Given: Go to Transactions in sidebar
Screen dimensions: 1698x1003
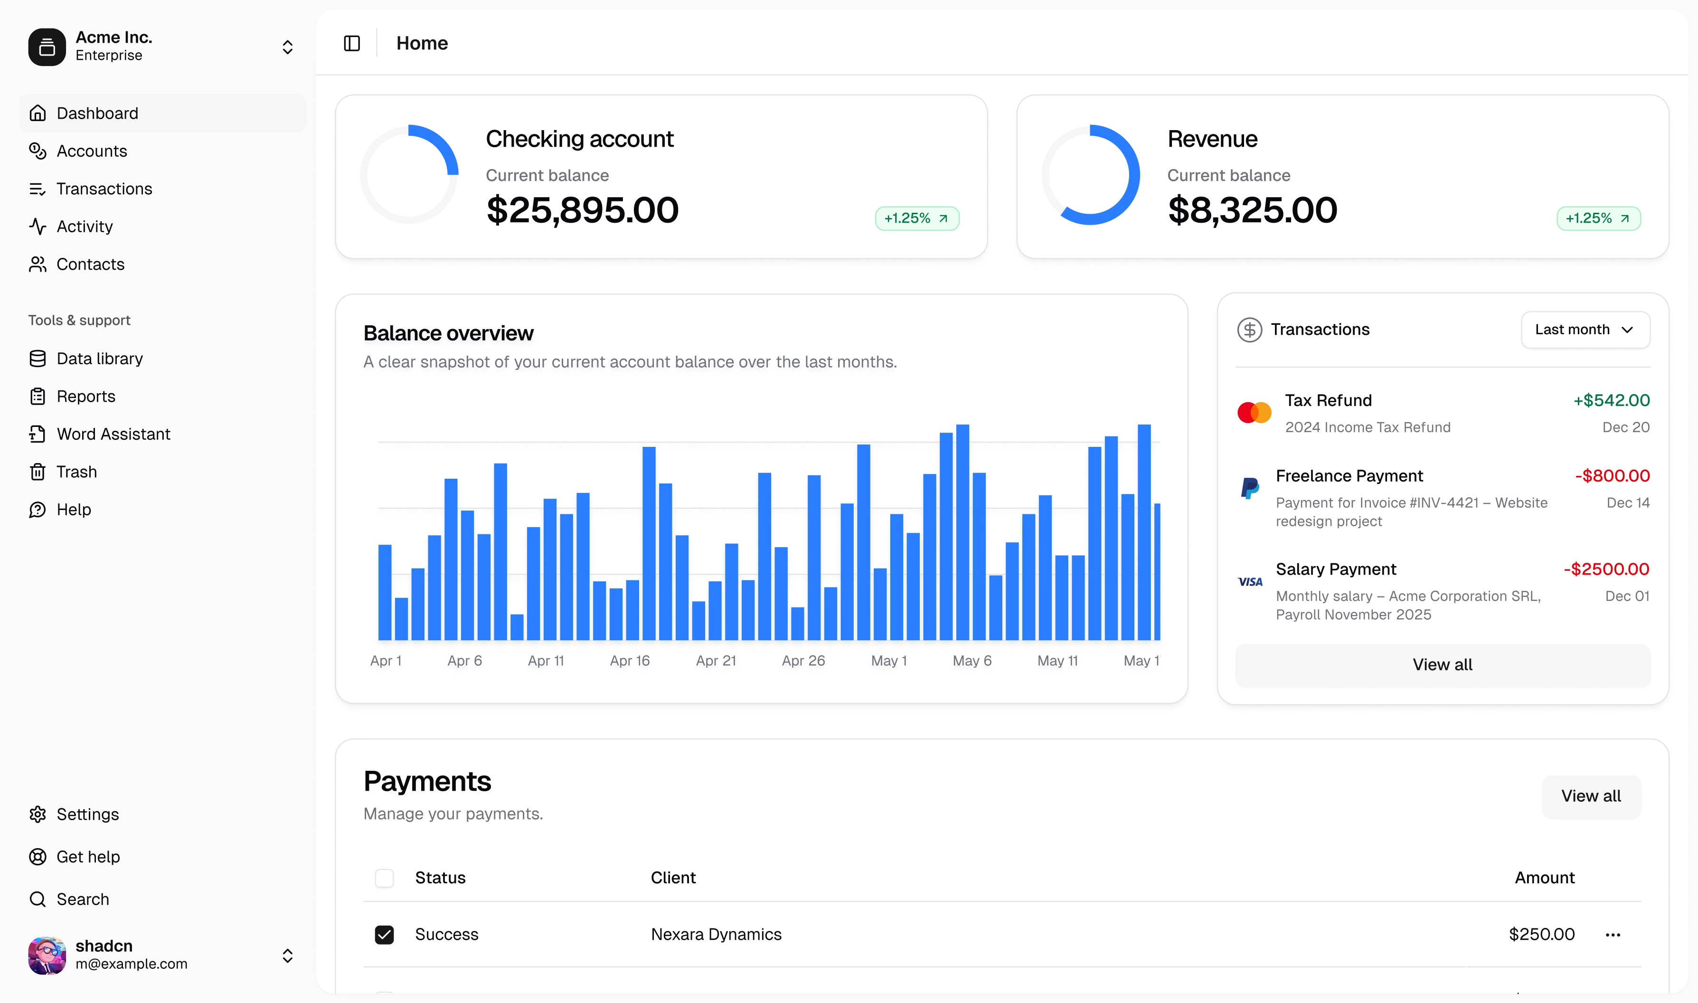Looking at the screenshot, I should (104, 189).
